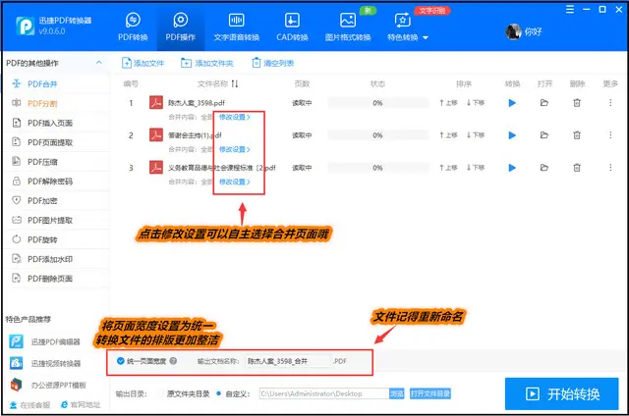This screenshot has width=629, height=416.
Task: Start converting file row 2 with play icon
Action: pos(512,135)
